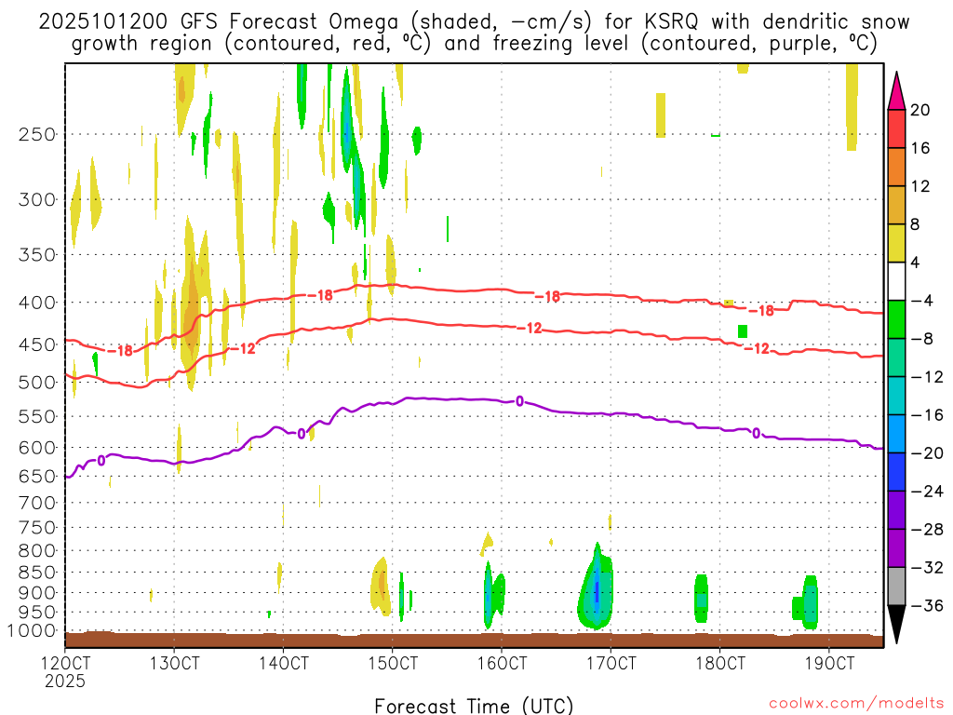Click the "Forecast Time (UTC)" axis title
Viewport: 953px width, 715px height.
pos(474,706)
